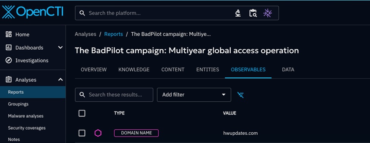The height and width of the screenshot is (143, 370).
Task: Open Reports in the sidebar
Action: point(33,92)
